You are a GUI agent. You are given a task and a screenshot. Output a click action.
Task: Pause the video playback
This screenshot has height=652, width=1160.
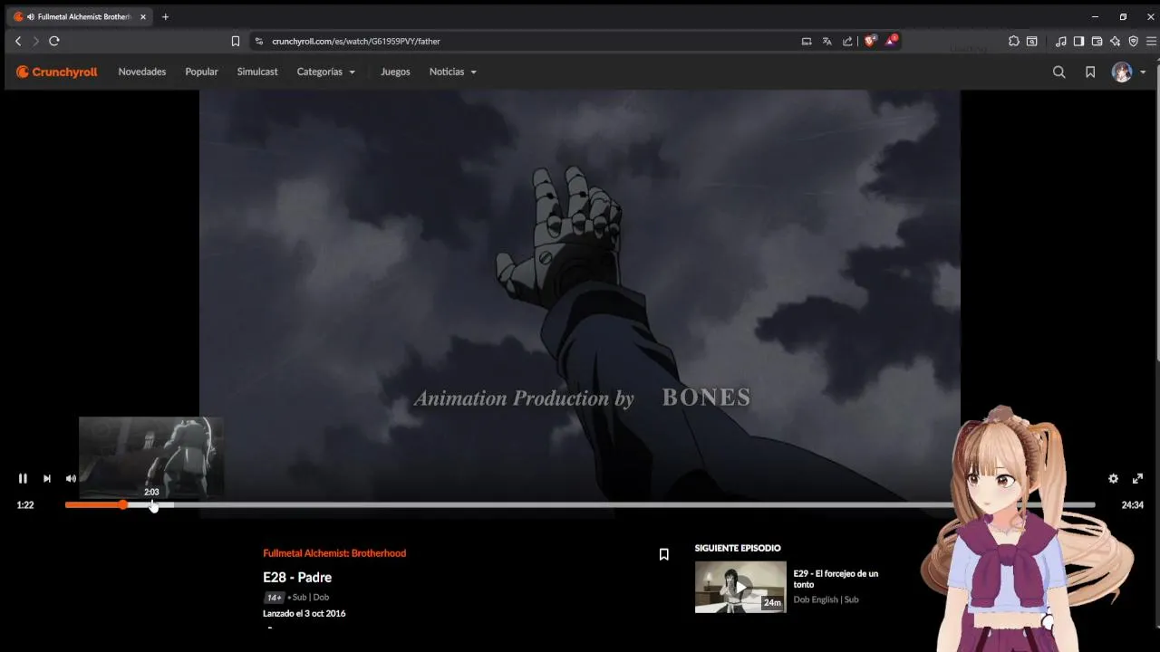(23, 478)
